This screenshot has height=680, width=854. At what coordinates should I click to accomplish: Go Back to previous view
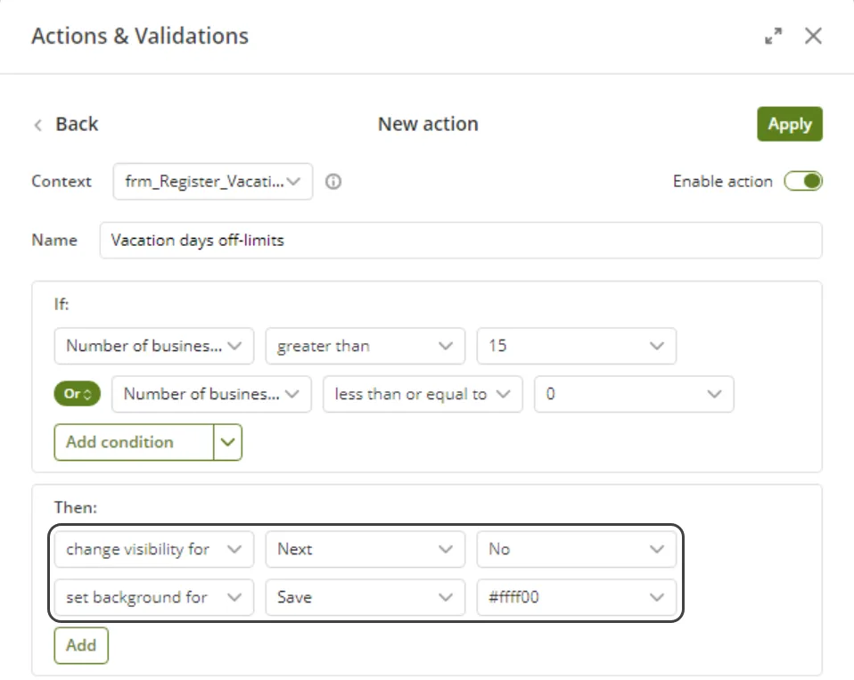coord(77,124)
